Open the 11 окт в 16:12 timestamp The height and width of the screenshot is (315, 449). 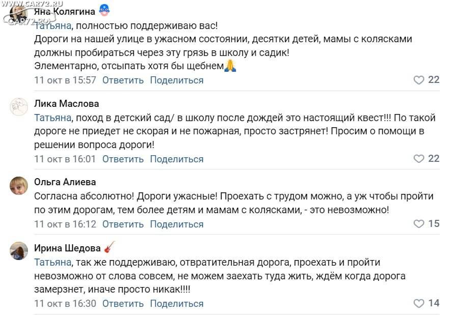pos(65,224)
